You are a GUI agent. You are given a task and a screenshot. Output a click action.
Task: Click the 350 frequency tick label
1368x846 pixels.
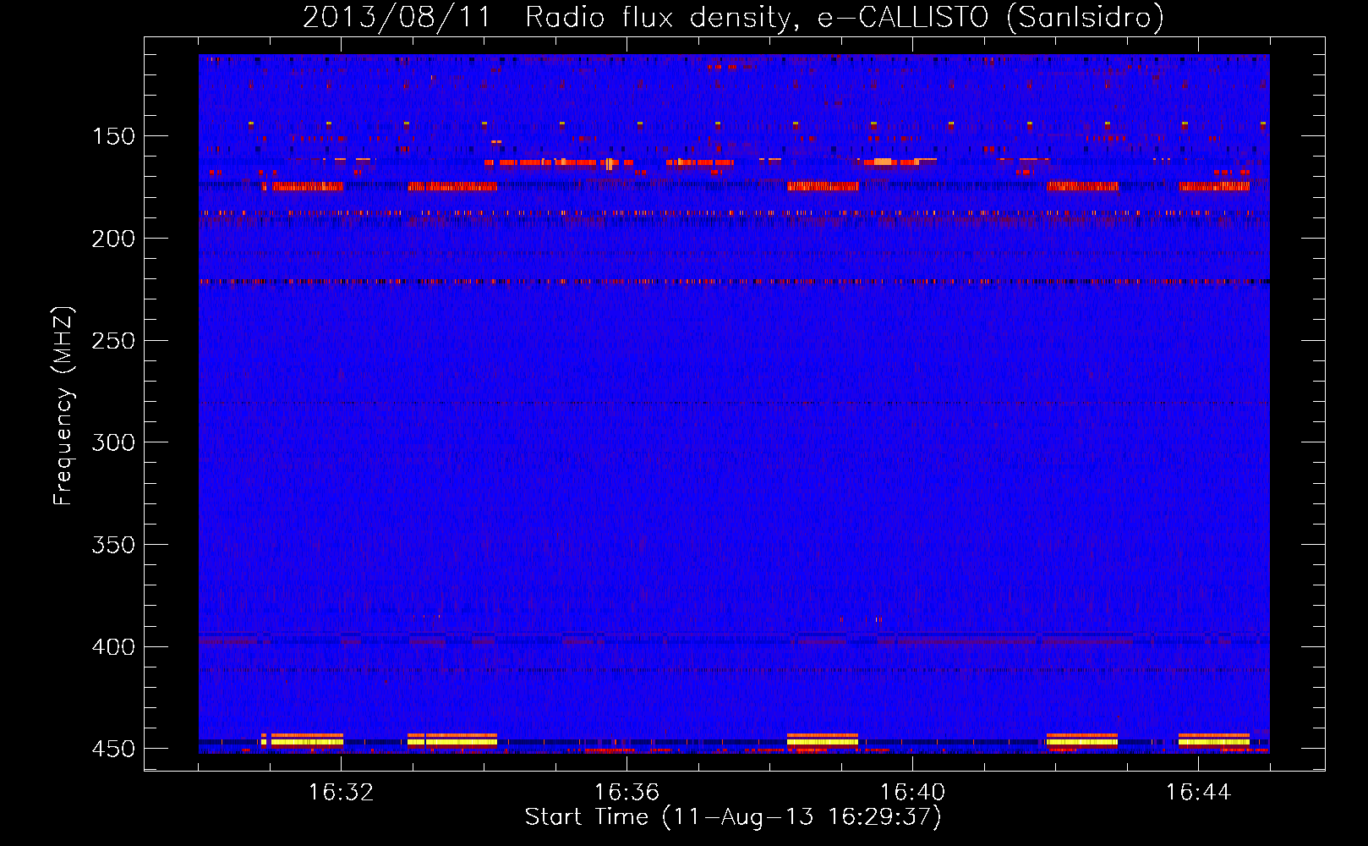[x=112, y=545]
